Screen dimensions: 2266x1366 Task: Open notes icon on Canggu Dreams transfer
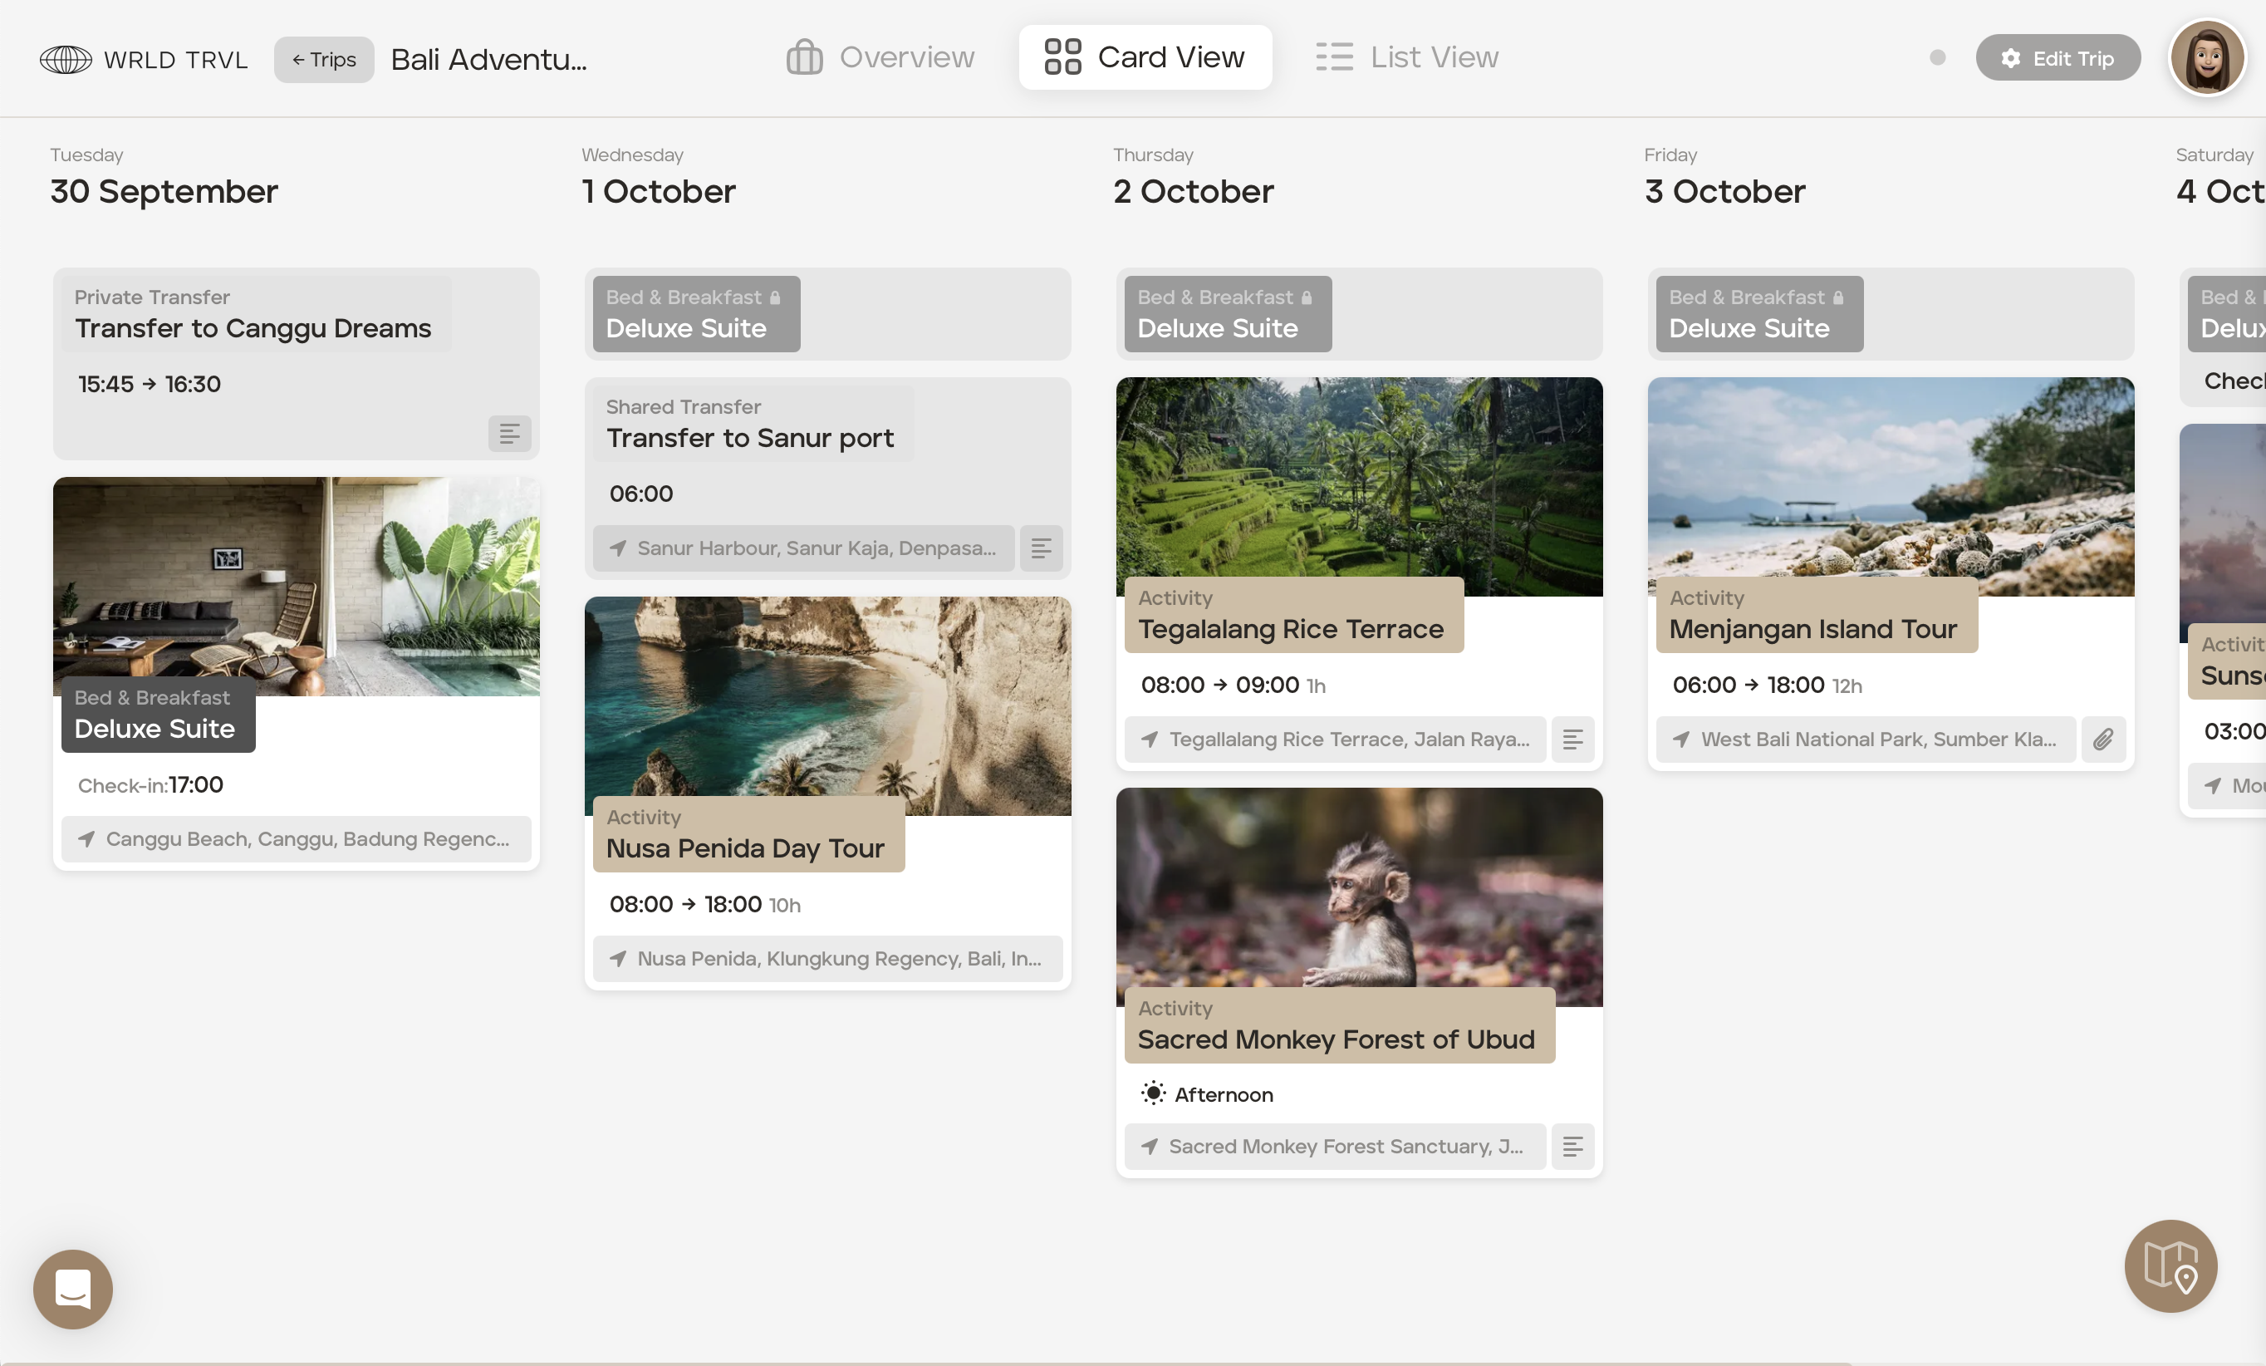click(x=509, y=433)
